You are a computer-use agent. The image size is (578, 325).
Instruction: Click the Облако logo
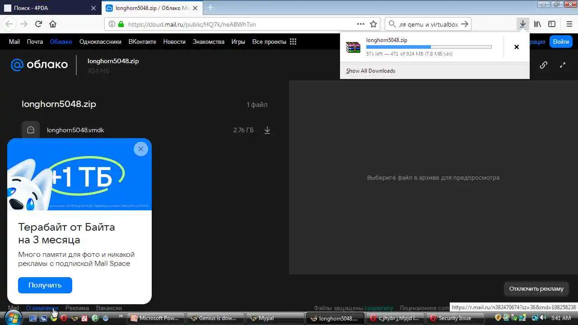[x=39, y=65]
